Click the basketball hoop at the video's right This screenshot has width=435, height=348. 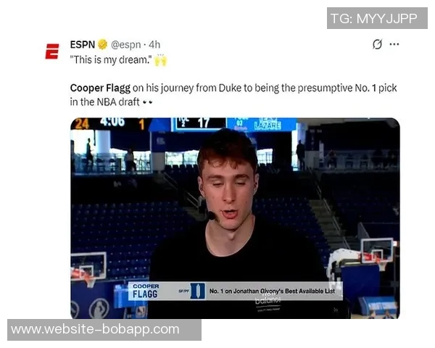click(378, 252)
